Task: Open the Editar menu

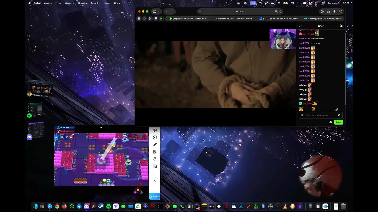Action: (x=58, y=3)
